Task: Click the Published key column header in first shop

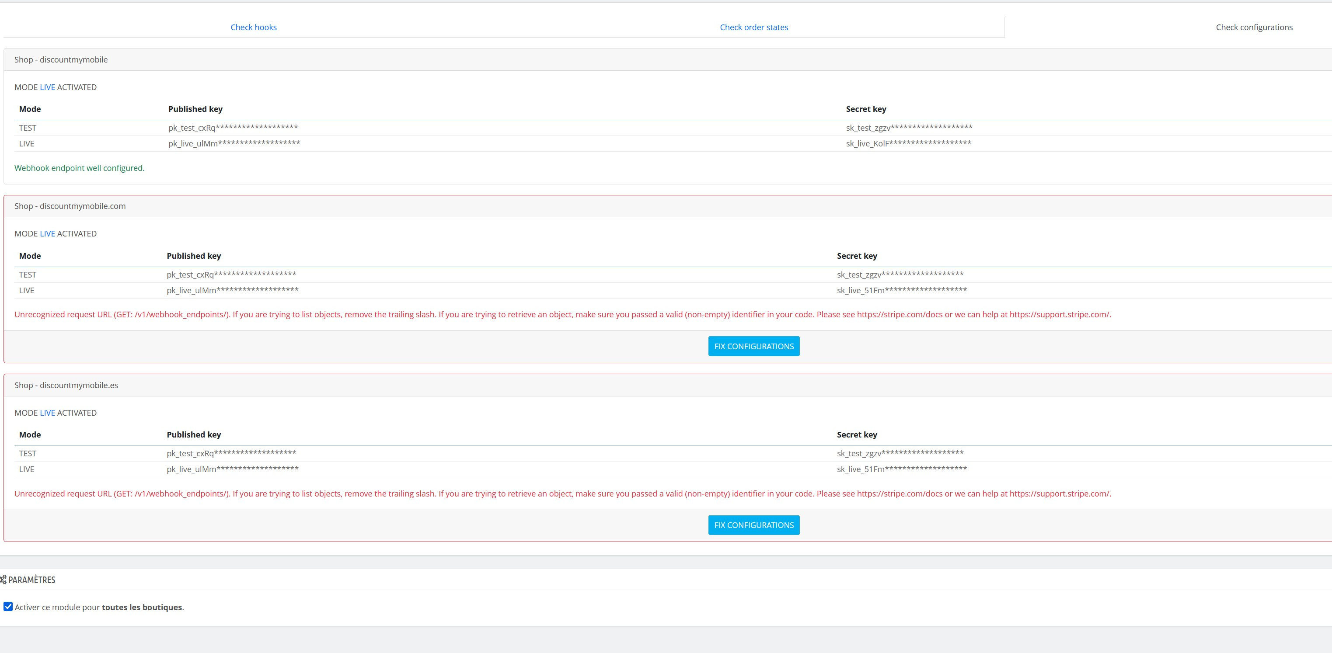Action: pos(195,109)
